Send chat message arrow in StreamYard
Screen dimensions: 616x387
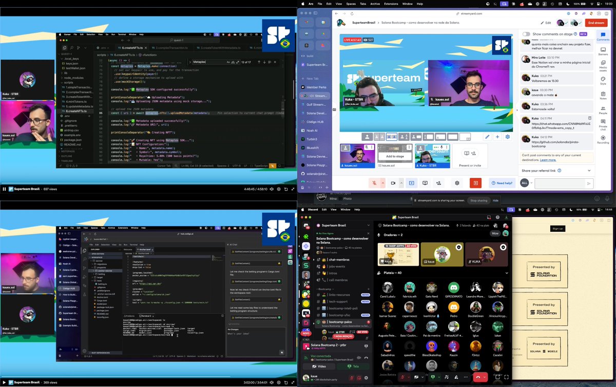pos(589,183)
